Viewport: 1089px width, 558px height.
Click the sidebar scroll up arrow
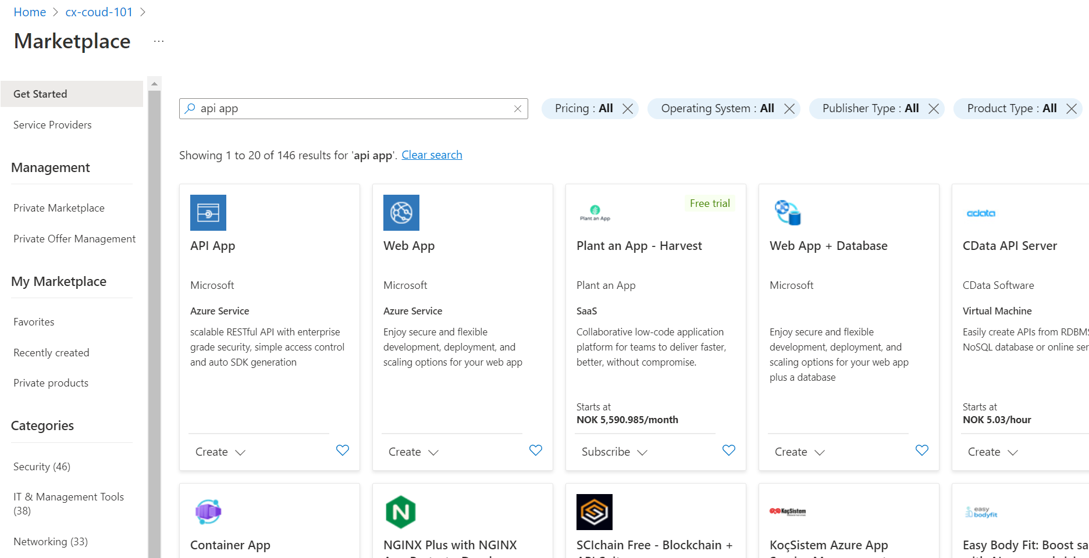pyautogui.click(x=154, y=84)
